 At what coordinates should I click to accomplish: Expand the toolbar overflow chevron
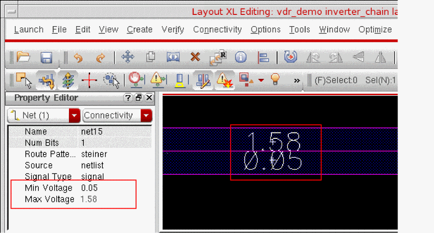pos(297,81)
